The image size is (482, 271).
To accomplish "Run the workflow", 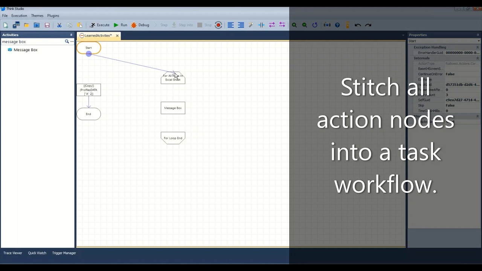I will (120, 25).
